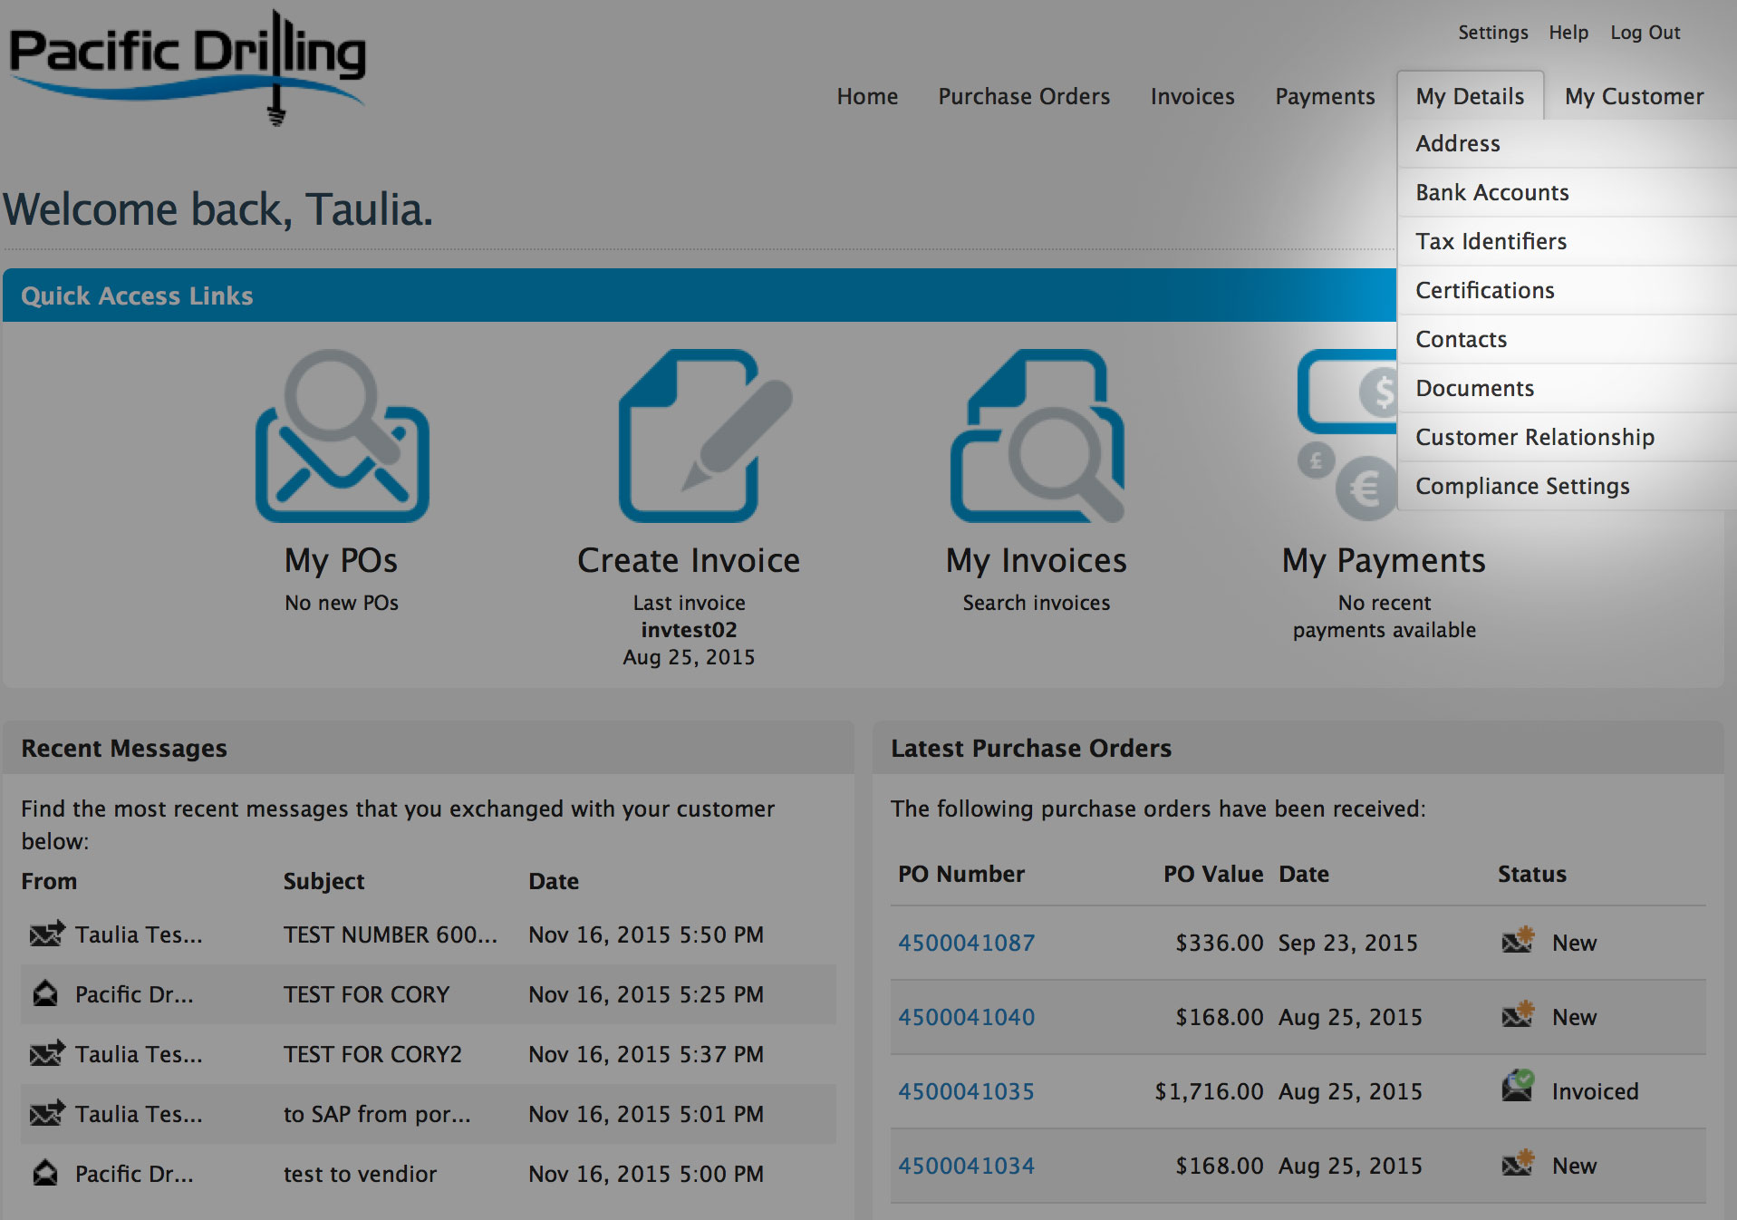Image resolution: width=1737 pixels, height=1220 pixels.
Task: Click the My Invoices magnifier icon
Action: tap(1037, 435)
